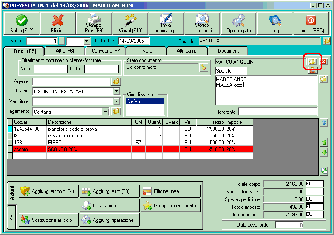Select row pianoforte coda di prova
The image size is (334, 235).
click(130, 129)
